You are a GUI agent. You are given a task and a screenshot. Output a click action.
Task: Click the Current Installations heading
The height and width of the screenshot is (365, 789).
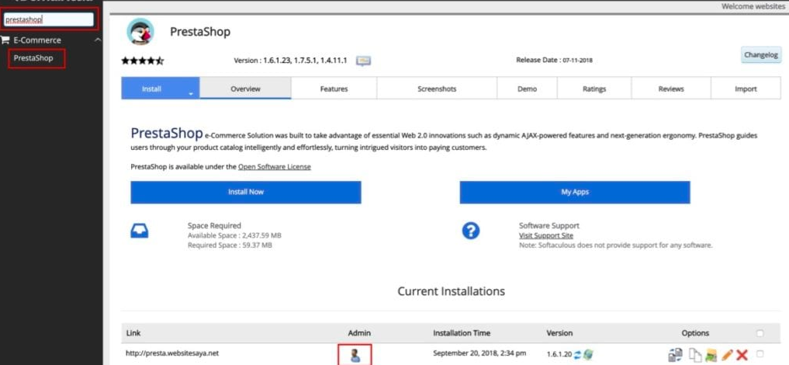click(452, 291)
